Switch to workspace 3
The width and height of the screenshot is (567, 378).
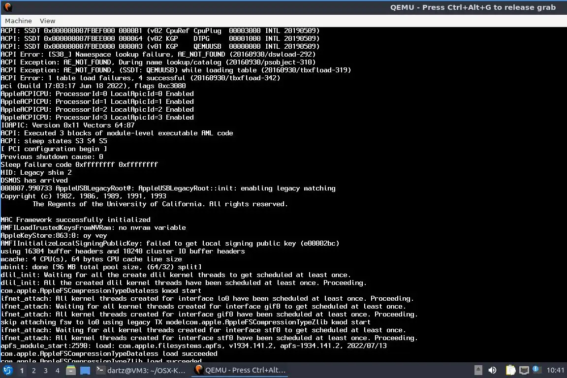coord(46,371)
